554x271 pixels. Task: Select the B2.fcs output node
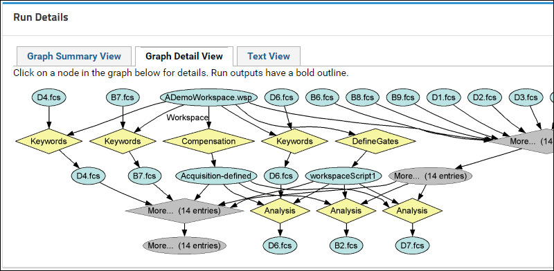click(346, 245)
